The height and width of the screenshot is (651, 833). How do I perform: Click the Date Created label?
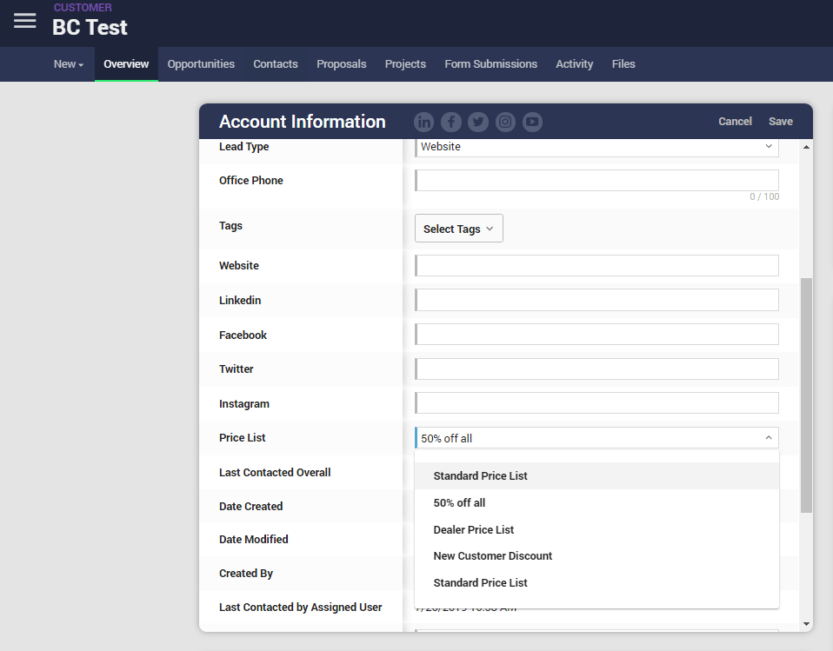pyautogui.click(x=250, y=506)
